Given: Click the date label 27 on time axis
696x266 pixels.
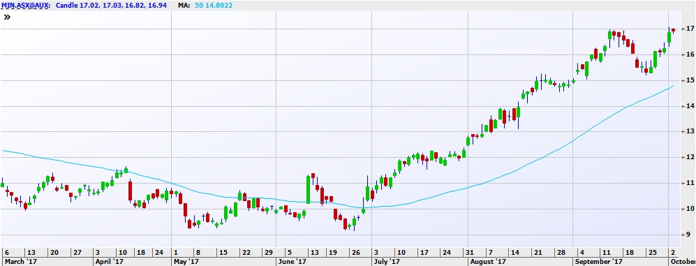Looking at the screenshot, I should pos(77,252).
